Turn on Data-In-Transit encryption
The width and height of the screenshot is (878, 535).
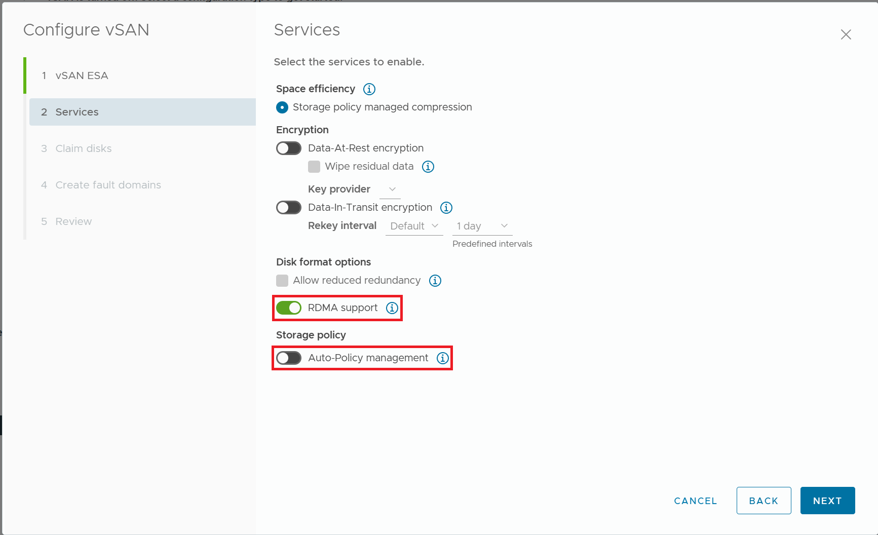[289, 207]
